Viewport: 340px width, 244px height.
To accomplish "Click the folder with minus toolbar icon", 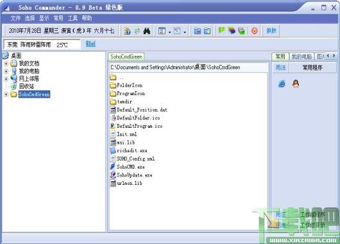I will [x=197, y=31].
